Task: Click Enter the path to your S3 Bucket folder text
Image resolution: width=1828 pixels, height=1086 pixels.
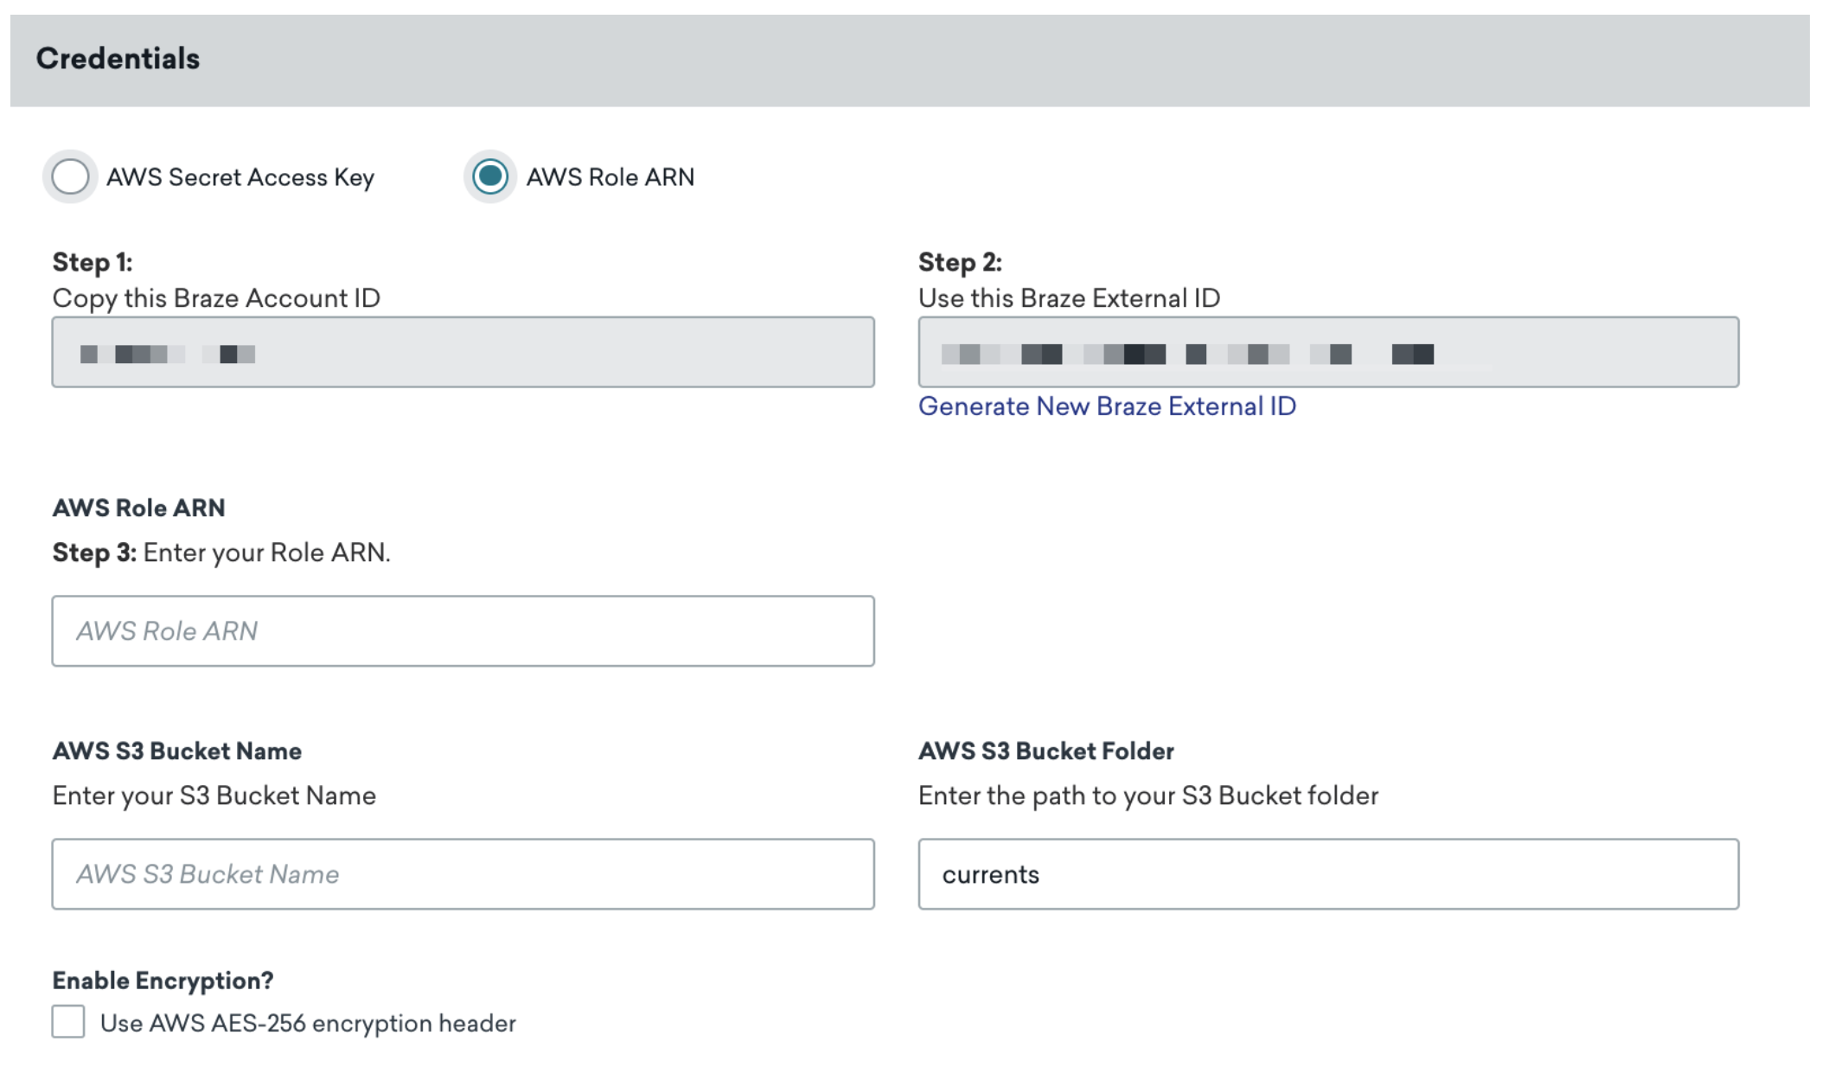Action: 1148,795
